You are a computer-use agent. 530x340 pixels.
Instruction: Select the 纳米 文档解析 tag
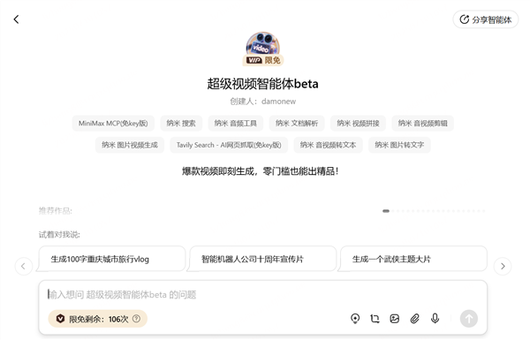point(297,124)
